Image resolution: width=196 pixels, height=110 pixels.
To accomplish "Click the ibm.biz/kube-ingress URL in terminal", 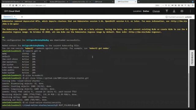I will pos(145,32).
